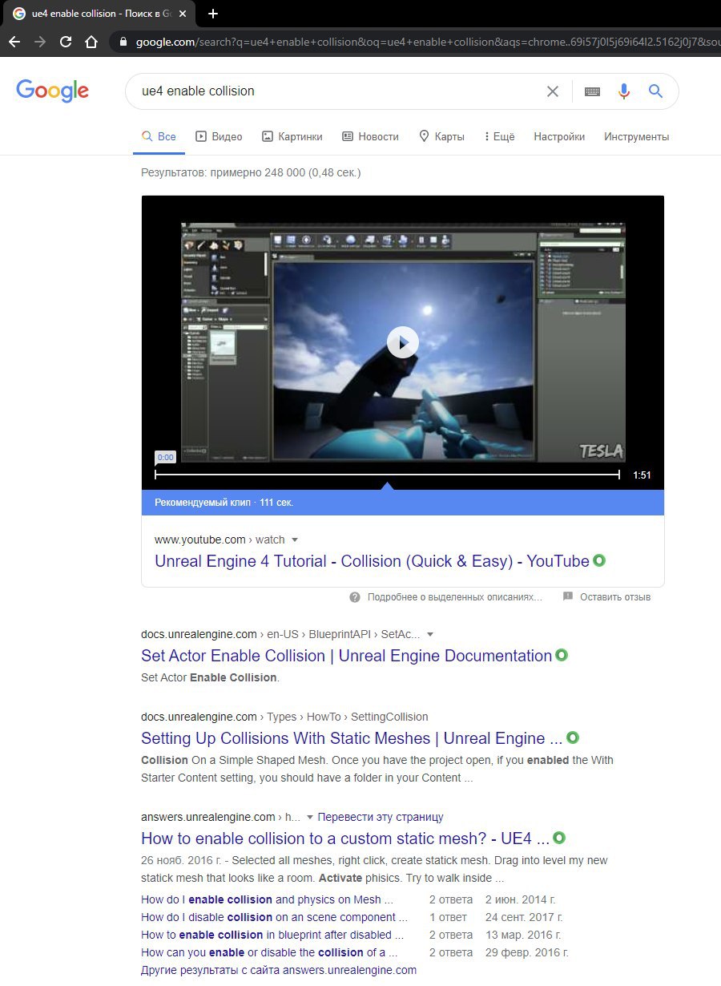Click the 0:00 video timeline marker
The height and width of the screenshot is (986, 721).
pos(165,457)
